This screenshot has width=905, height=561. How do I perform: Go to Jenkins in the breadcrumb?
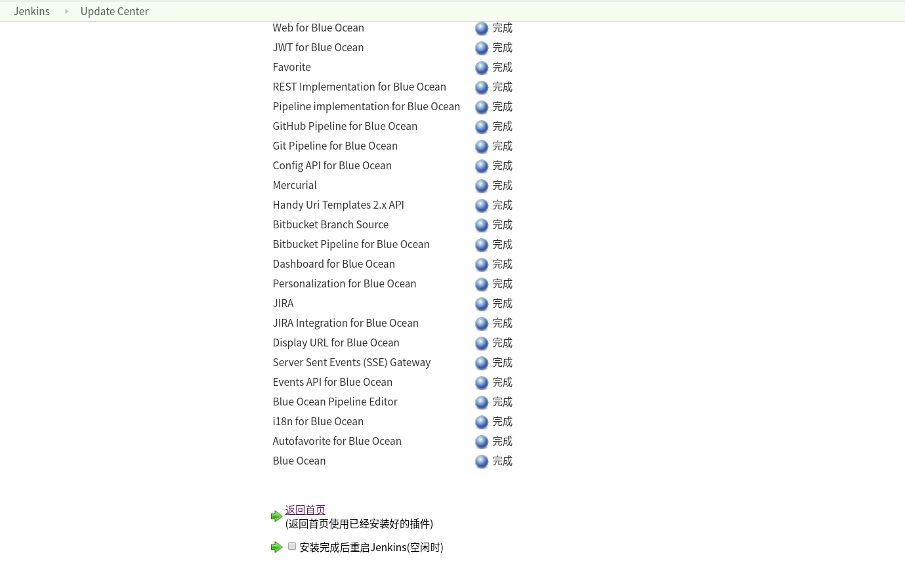32,11
